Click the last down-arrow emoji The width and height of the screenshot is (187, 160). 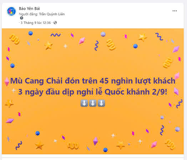[x=101, y=103]
